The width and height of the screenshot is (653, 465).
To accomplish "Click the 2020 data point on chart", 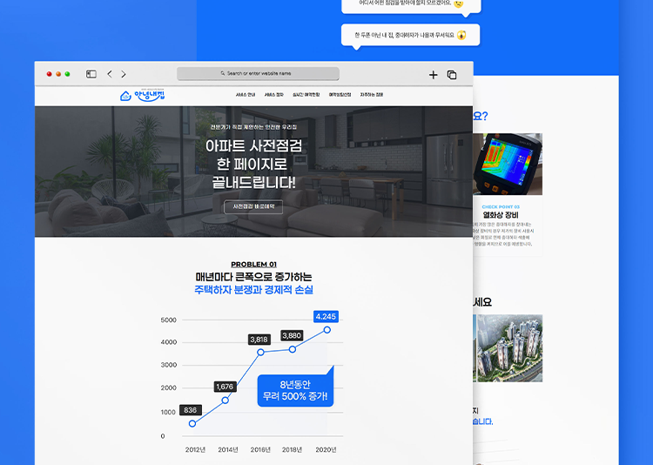I will coord(327,330).
